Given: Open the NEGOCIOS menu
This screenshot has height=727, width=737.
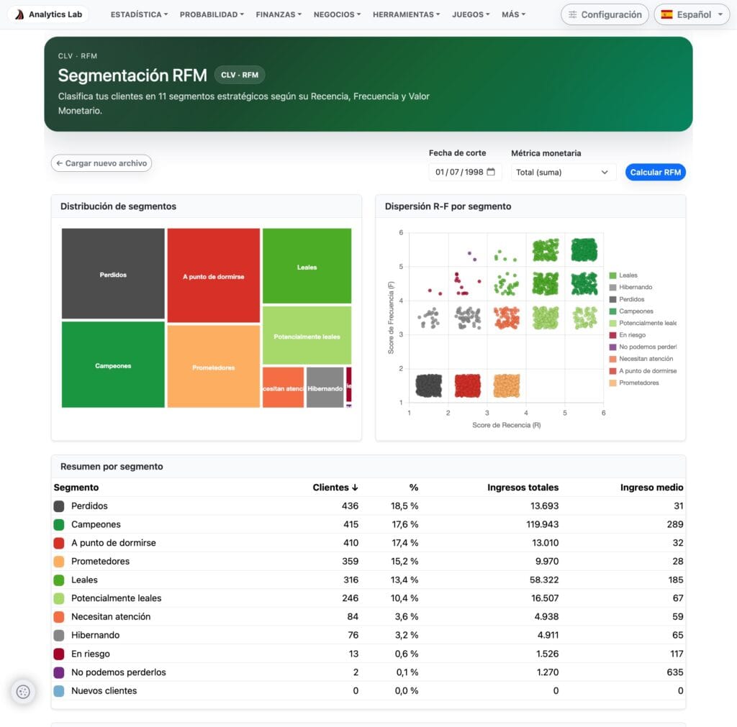Looking at the screenshot, I should point(338,14).
